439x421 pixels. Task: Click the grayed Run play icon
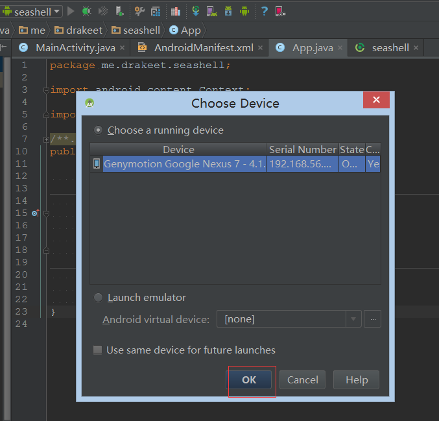point(71,11)
